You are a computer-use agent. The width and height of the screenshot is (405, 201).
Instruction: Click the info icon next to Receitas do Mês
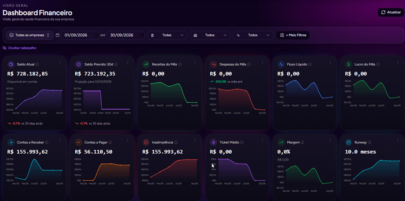[180, 64]
